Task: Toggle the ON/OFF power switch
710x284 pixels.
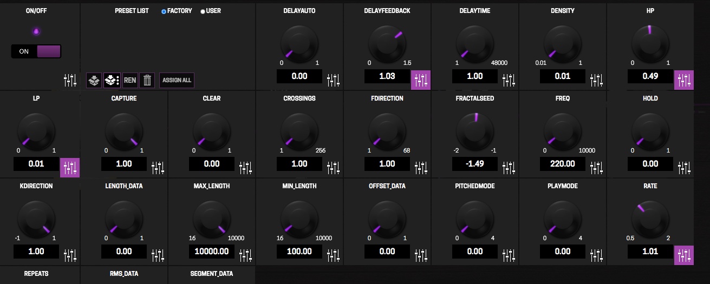Action: pos(36,51)
